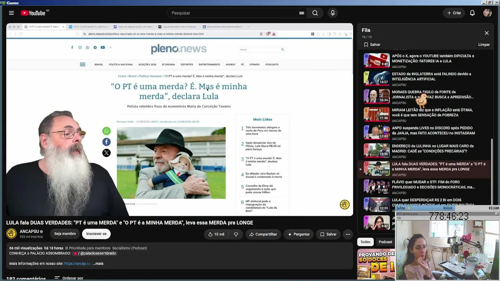This screenshot has width=500, height=281.
Task: Play the queue thumbnail with 12:33 duration
Action: pos(377,205)
